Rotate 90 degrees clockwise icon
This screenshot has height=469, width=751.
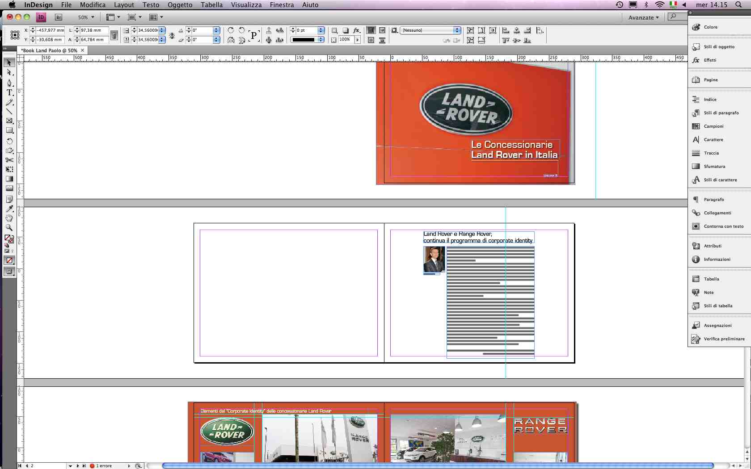231,30
